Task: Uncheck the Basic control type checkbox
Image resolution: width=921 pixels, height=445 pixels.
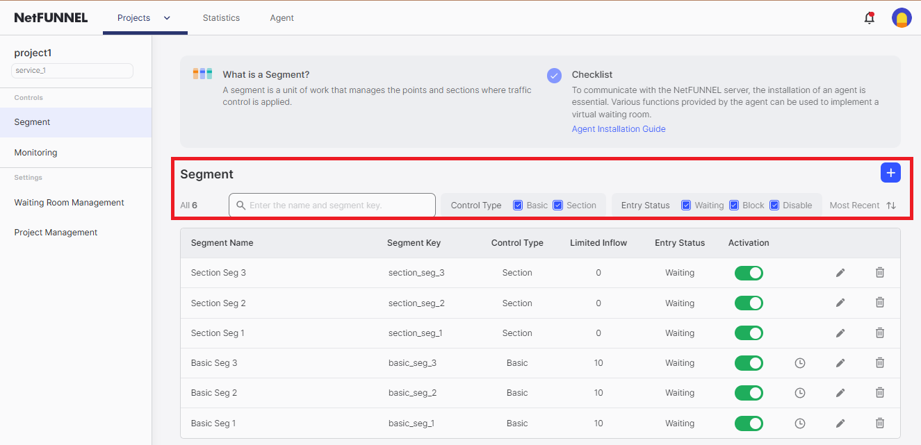Action: click(518, 205)
